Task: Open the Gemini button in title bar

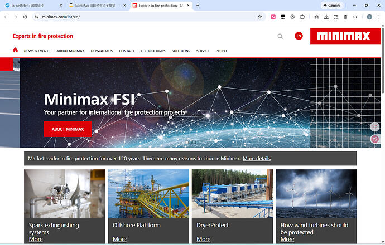Action: pyautogui.click(x=332, y=6)
